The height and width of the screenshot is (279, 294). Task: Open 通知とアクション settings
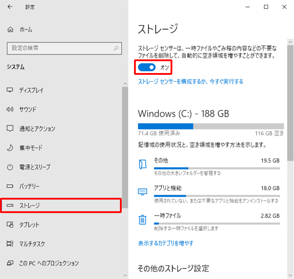(x=61, y=128)
